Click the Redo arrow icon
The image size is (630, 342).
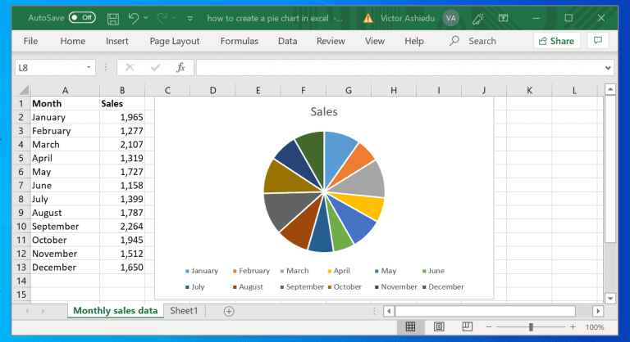click(162, 18)
